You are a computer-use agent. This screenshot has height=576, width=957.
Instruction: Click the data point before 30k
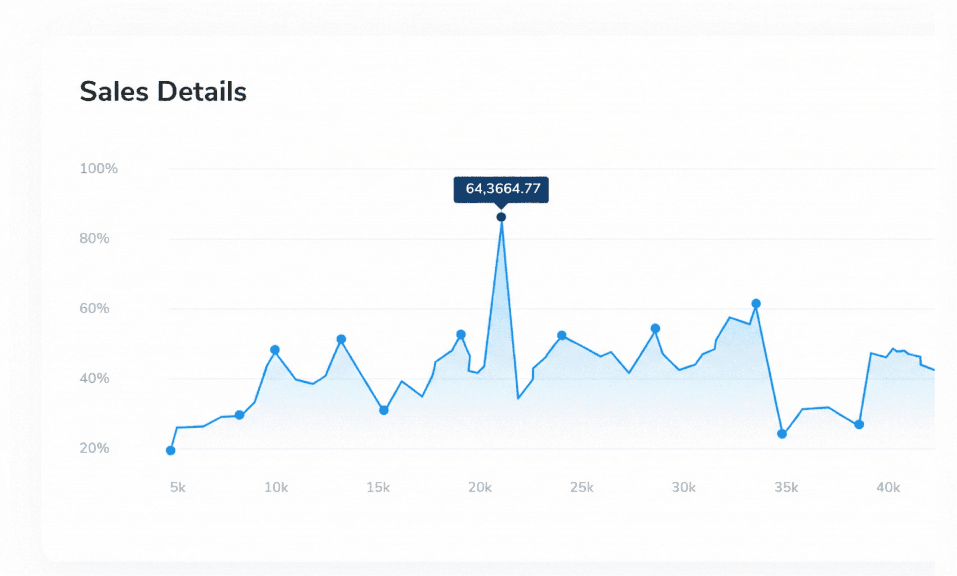(x=655, y=328)
